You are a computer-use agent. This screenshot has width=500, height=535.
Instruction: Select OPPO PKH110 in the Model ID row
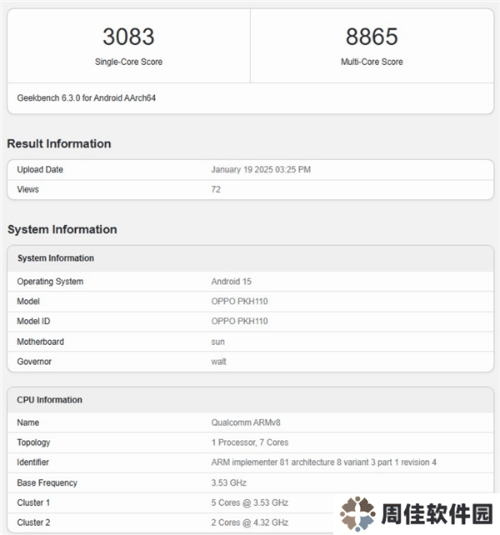tap(239, 321)
